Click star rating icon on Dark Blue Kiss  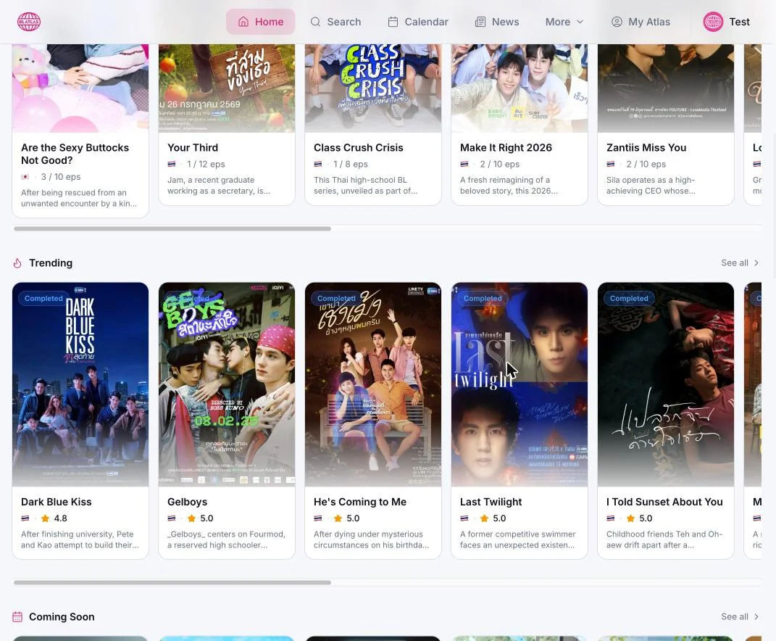pyautogui.click(x=45, y=518)
